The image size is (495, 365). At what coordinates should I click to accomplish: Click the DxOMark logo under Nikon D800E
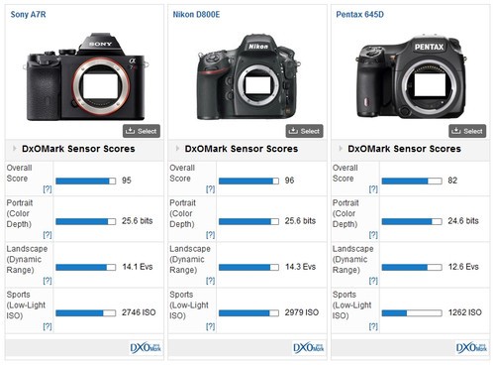tap(308, 348)
